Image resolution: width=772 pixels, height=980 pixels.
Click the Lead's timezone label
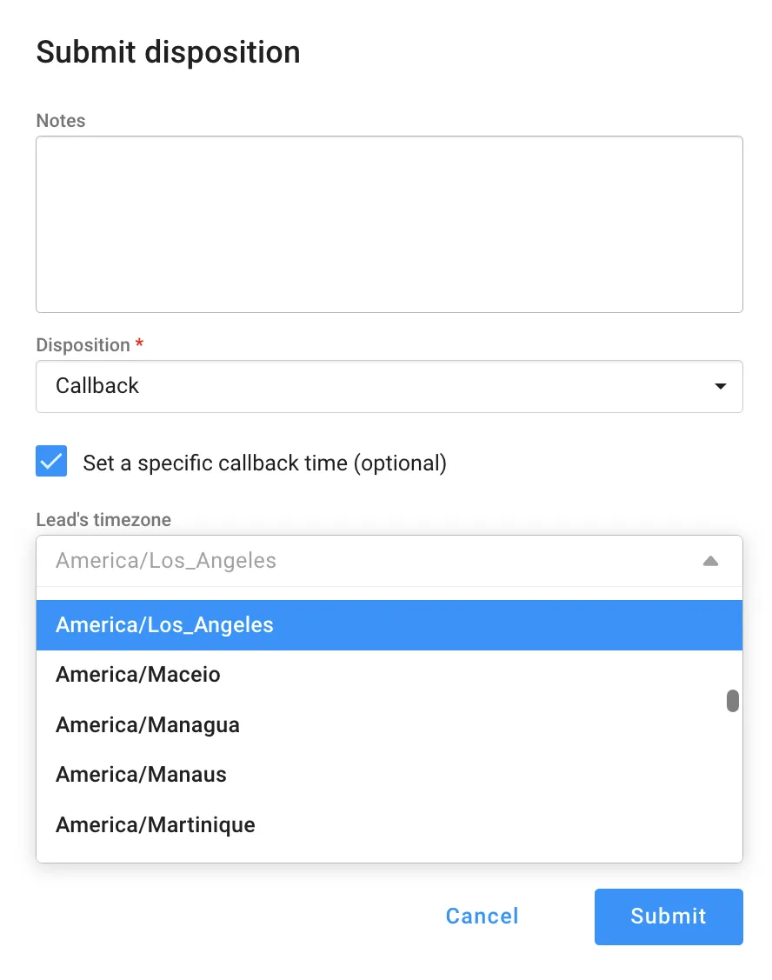pos(103,520)
